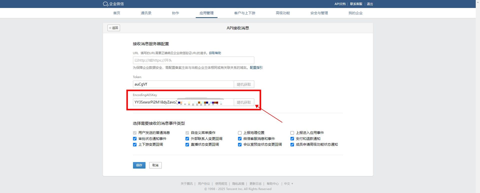
Task: Open the API文档 link
Action: point(340,4)
